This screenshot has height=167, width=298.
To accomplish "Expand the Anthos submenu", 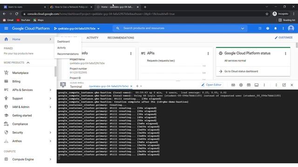I will pos(50,141).
